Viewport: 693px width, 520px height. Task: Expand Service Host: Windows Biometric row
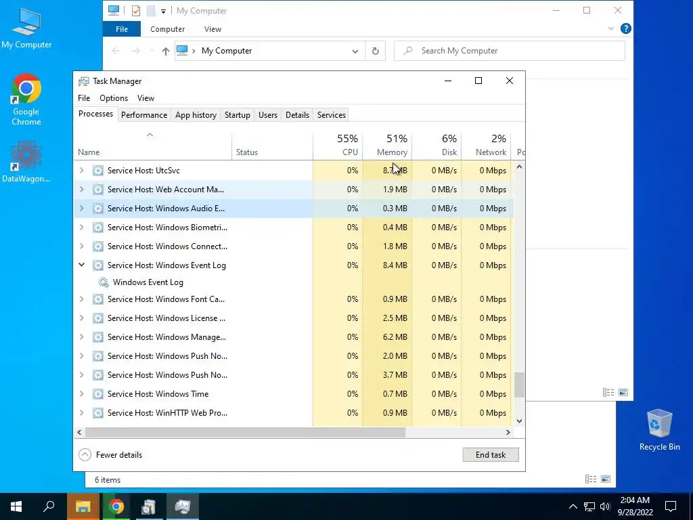pyautogui.click(x=81, y=227)
